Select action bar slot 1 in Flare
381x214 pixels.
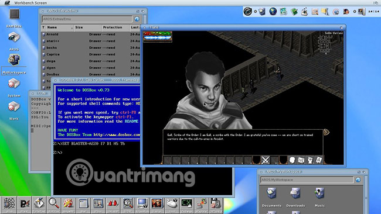click(x=168, y=160)
